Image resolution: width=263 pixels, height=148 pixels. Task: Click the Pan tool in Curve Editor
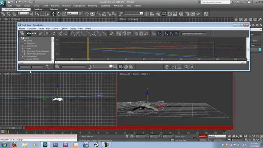(x=166, y=67)
